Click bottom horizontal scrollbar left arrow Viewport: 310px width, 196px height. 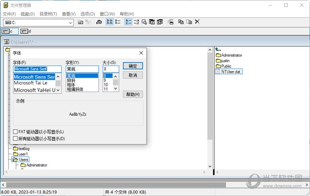[3, 185]
